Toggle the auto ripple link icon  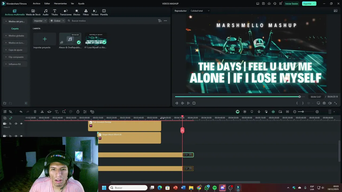pyautogui.click(x=11, y=118)
